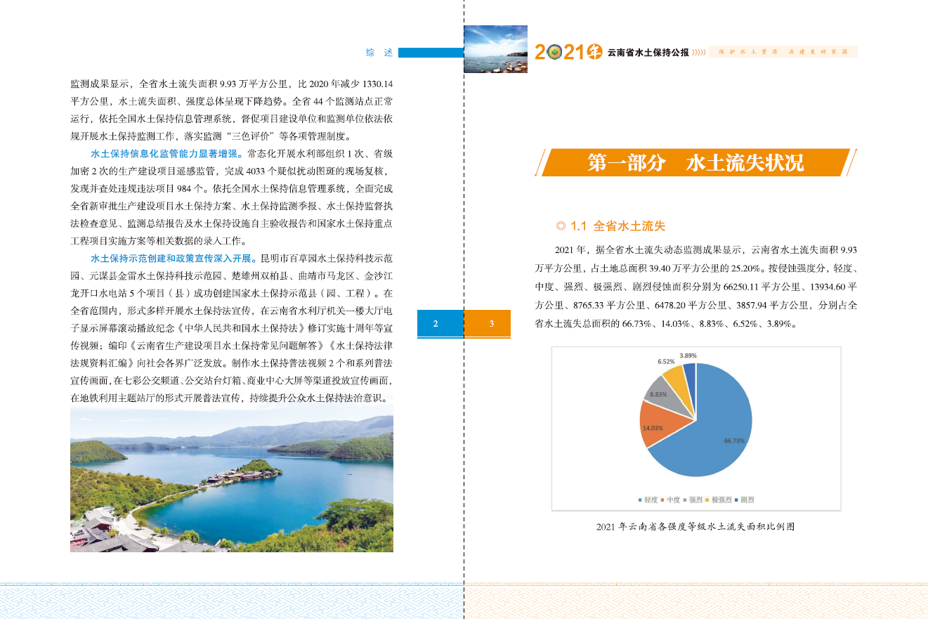Screen dimensions: 928x619
Task: Click the circle bullet before heading 1.1
Action: pyautogui.click(x=561, y=226)
